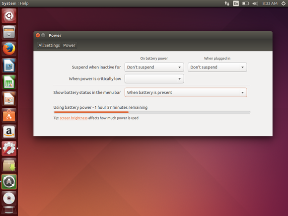This screenshot has height=216, width=288.
Task: Open the Files manager from launcher
Action: [x=9, y=32]
